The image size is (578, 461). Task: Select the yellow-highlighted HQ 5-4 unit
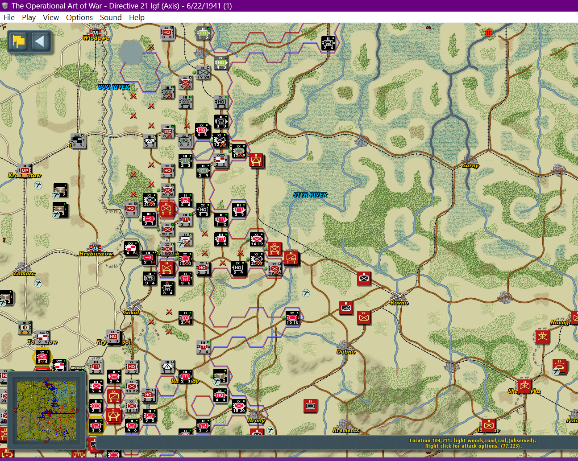[x=42, y=357]
